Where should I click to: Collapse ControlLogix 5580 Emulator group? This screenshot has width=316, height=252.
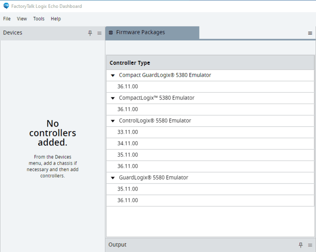pos(113,121)
